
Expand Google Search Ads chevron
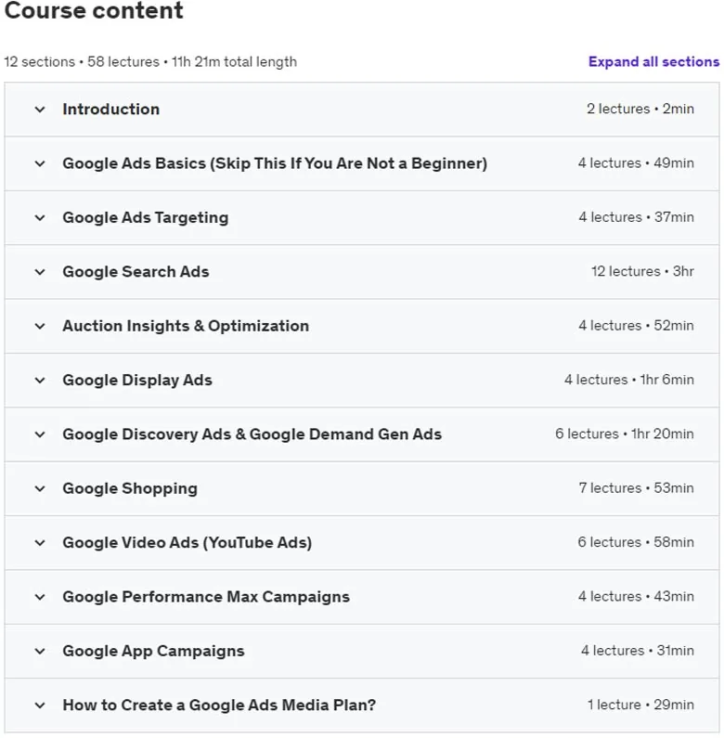40,272
